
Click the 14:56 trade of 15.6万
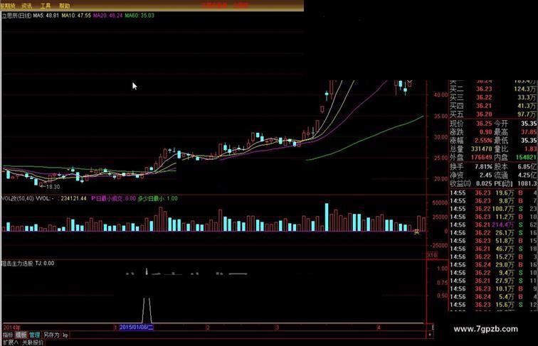(x=492, y=305)
